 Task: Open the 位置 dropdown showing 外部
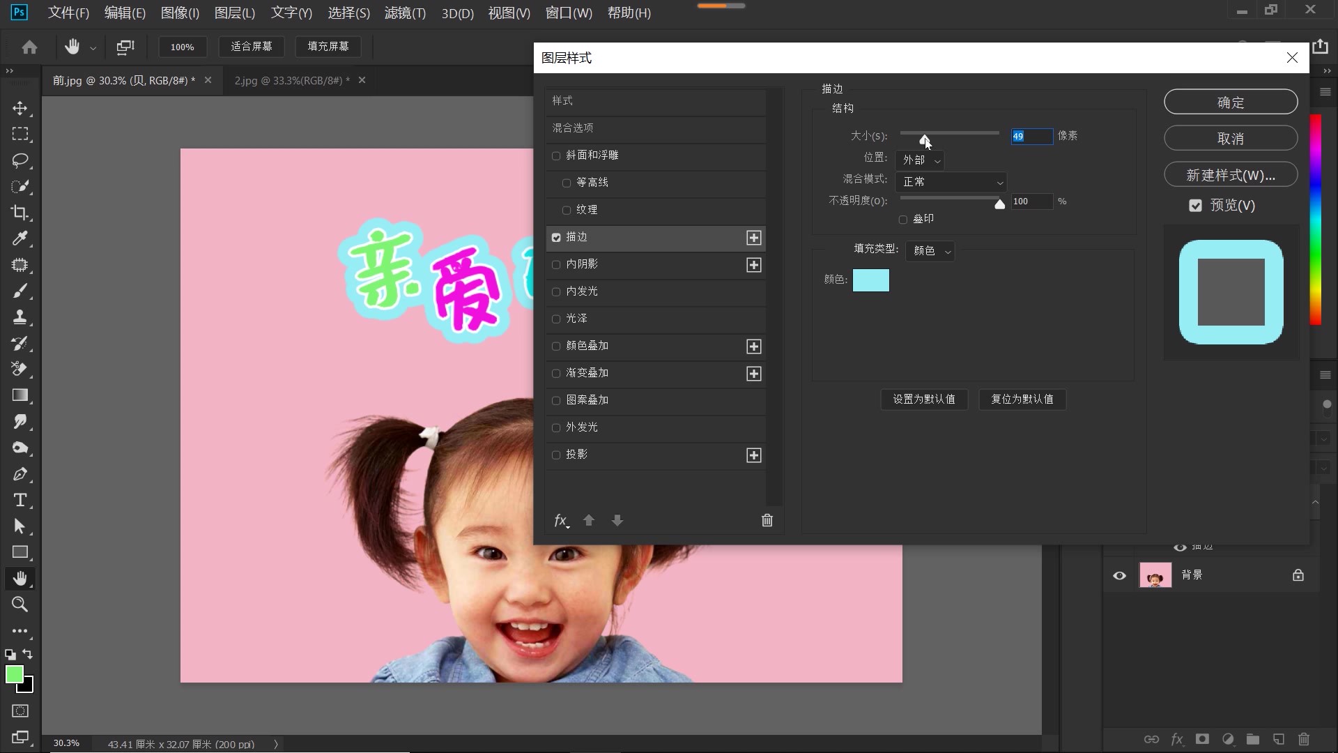click(918, 160)
